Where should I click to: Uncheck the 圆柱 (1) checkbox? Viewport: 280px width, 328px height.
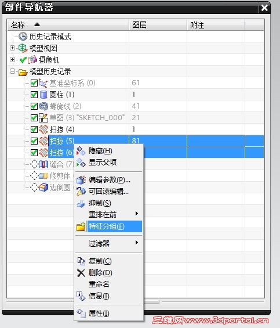point(34,95)
